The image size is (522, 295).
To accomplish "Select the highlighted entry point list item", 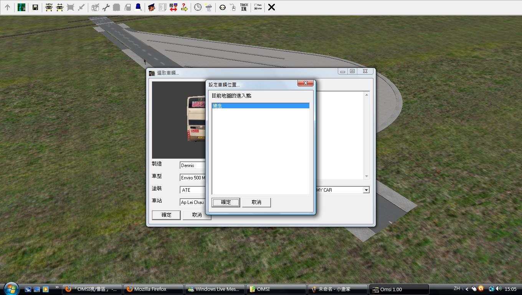I will coord(260,106).
